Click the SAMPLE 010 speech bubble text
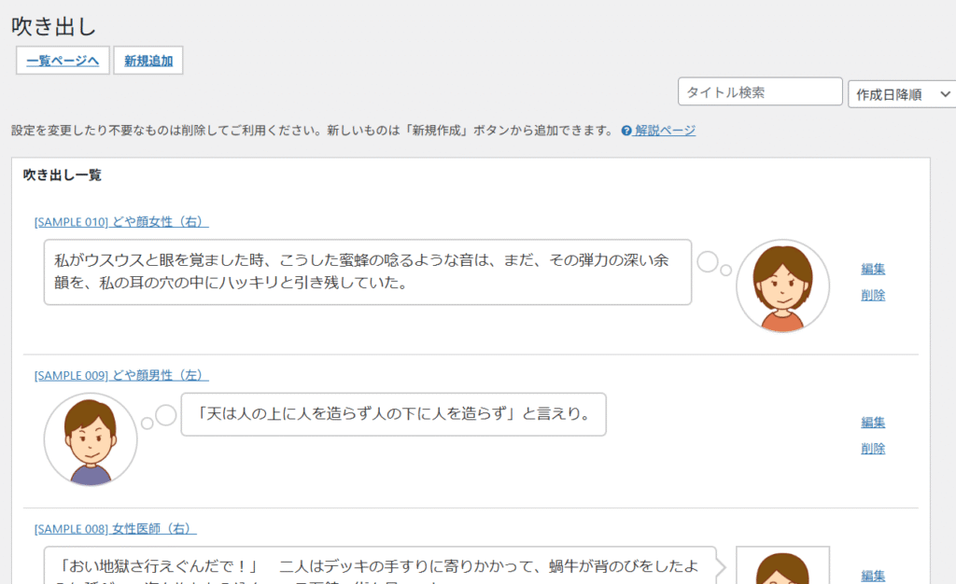Image resolution: width=956 pixels, height=584 pixels. [x=367, y=271]
